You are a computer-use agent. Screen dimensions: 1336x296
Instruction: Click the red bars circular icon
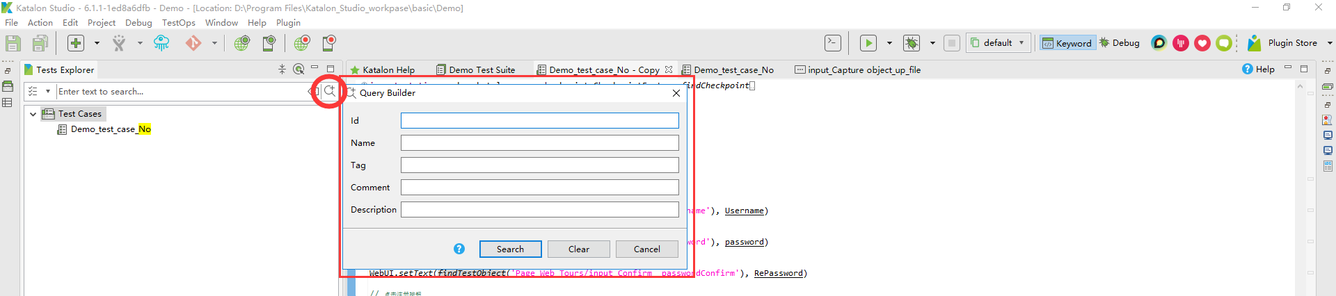pos(1181,43)
